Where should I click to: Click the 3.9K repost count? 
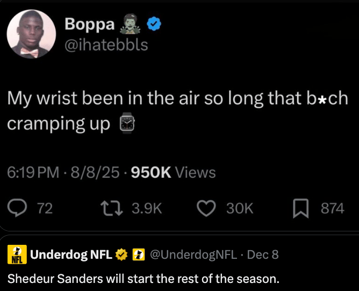point(146,208)
